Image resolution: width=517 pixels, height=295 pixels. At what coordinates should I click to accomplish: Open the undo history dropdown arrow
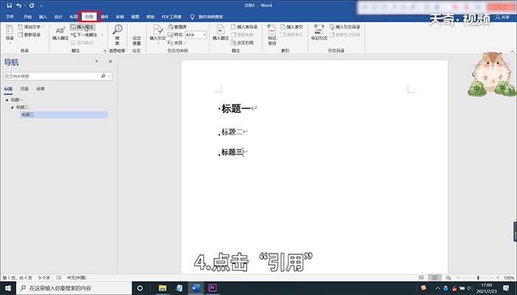[24, 6]
